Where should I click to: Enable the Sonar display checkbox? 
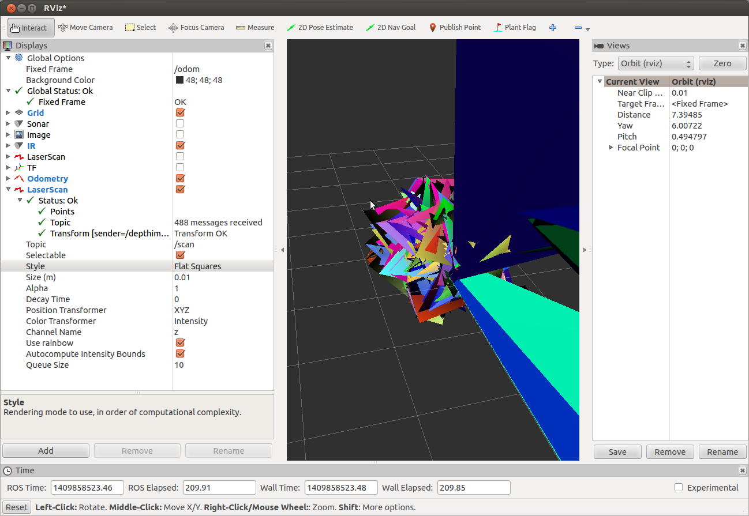[180, 123]
